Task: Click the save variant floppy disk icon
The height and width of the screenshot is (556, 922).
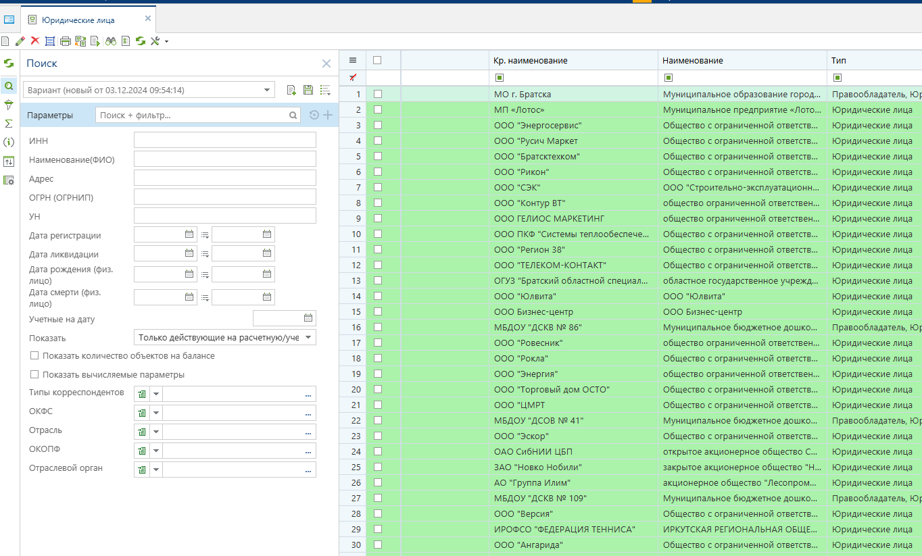Action: tap(308, 90)
